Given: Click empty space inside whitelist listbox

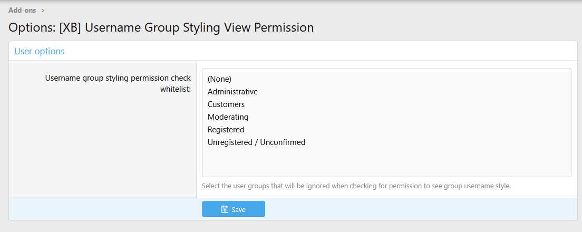Looking at the screenshot, I should [x=386, y=161].
